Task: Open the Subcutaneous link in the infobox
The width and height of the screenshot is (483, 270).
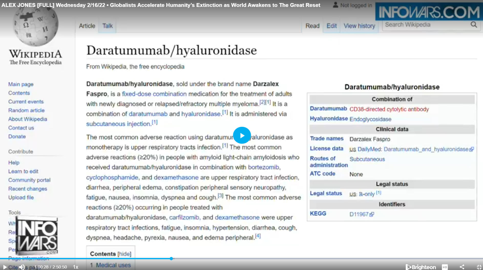Action: 367,159
